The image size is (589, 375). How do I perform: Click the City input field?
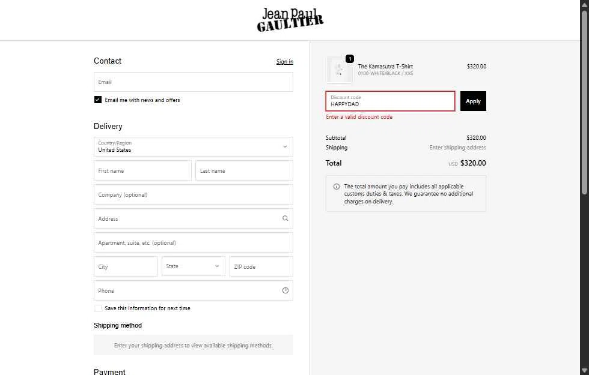tap(126, 266)
